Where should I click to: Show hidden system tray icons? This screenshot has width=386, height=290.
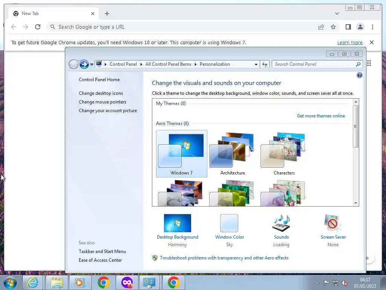(x=317, y=283)
